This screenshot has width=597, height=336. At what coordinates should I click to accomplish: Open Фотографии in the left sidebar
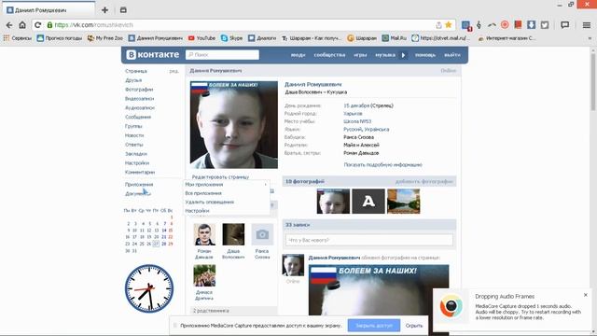(139, 90)
